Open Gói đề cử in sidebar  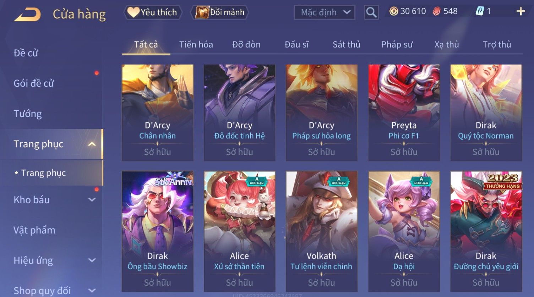(x=34, y=83)
